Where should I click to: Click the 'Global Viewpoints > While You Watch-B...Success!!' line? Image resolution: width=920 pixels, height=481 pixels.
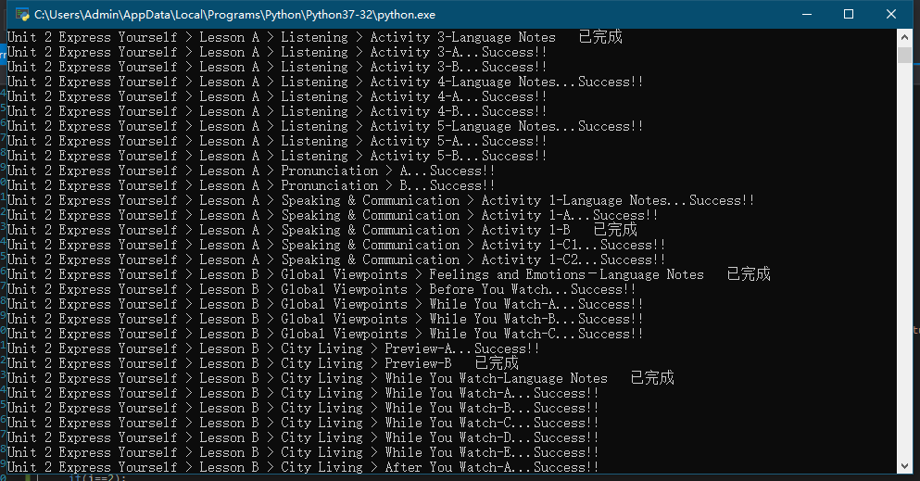coord(325,319)
